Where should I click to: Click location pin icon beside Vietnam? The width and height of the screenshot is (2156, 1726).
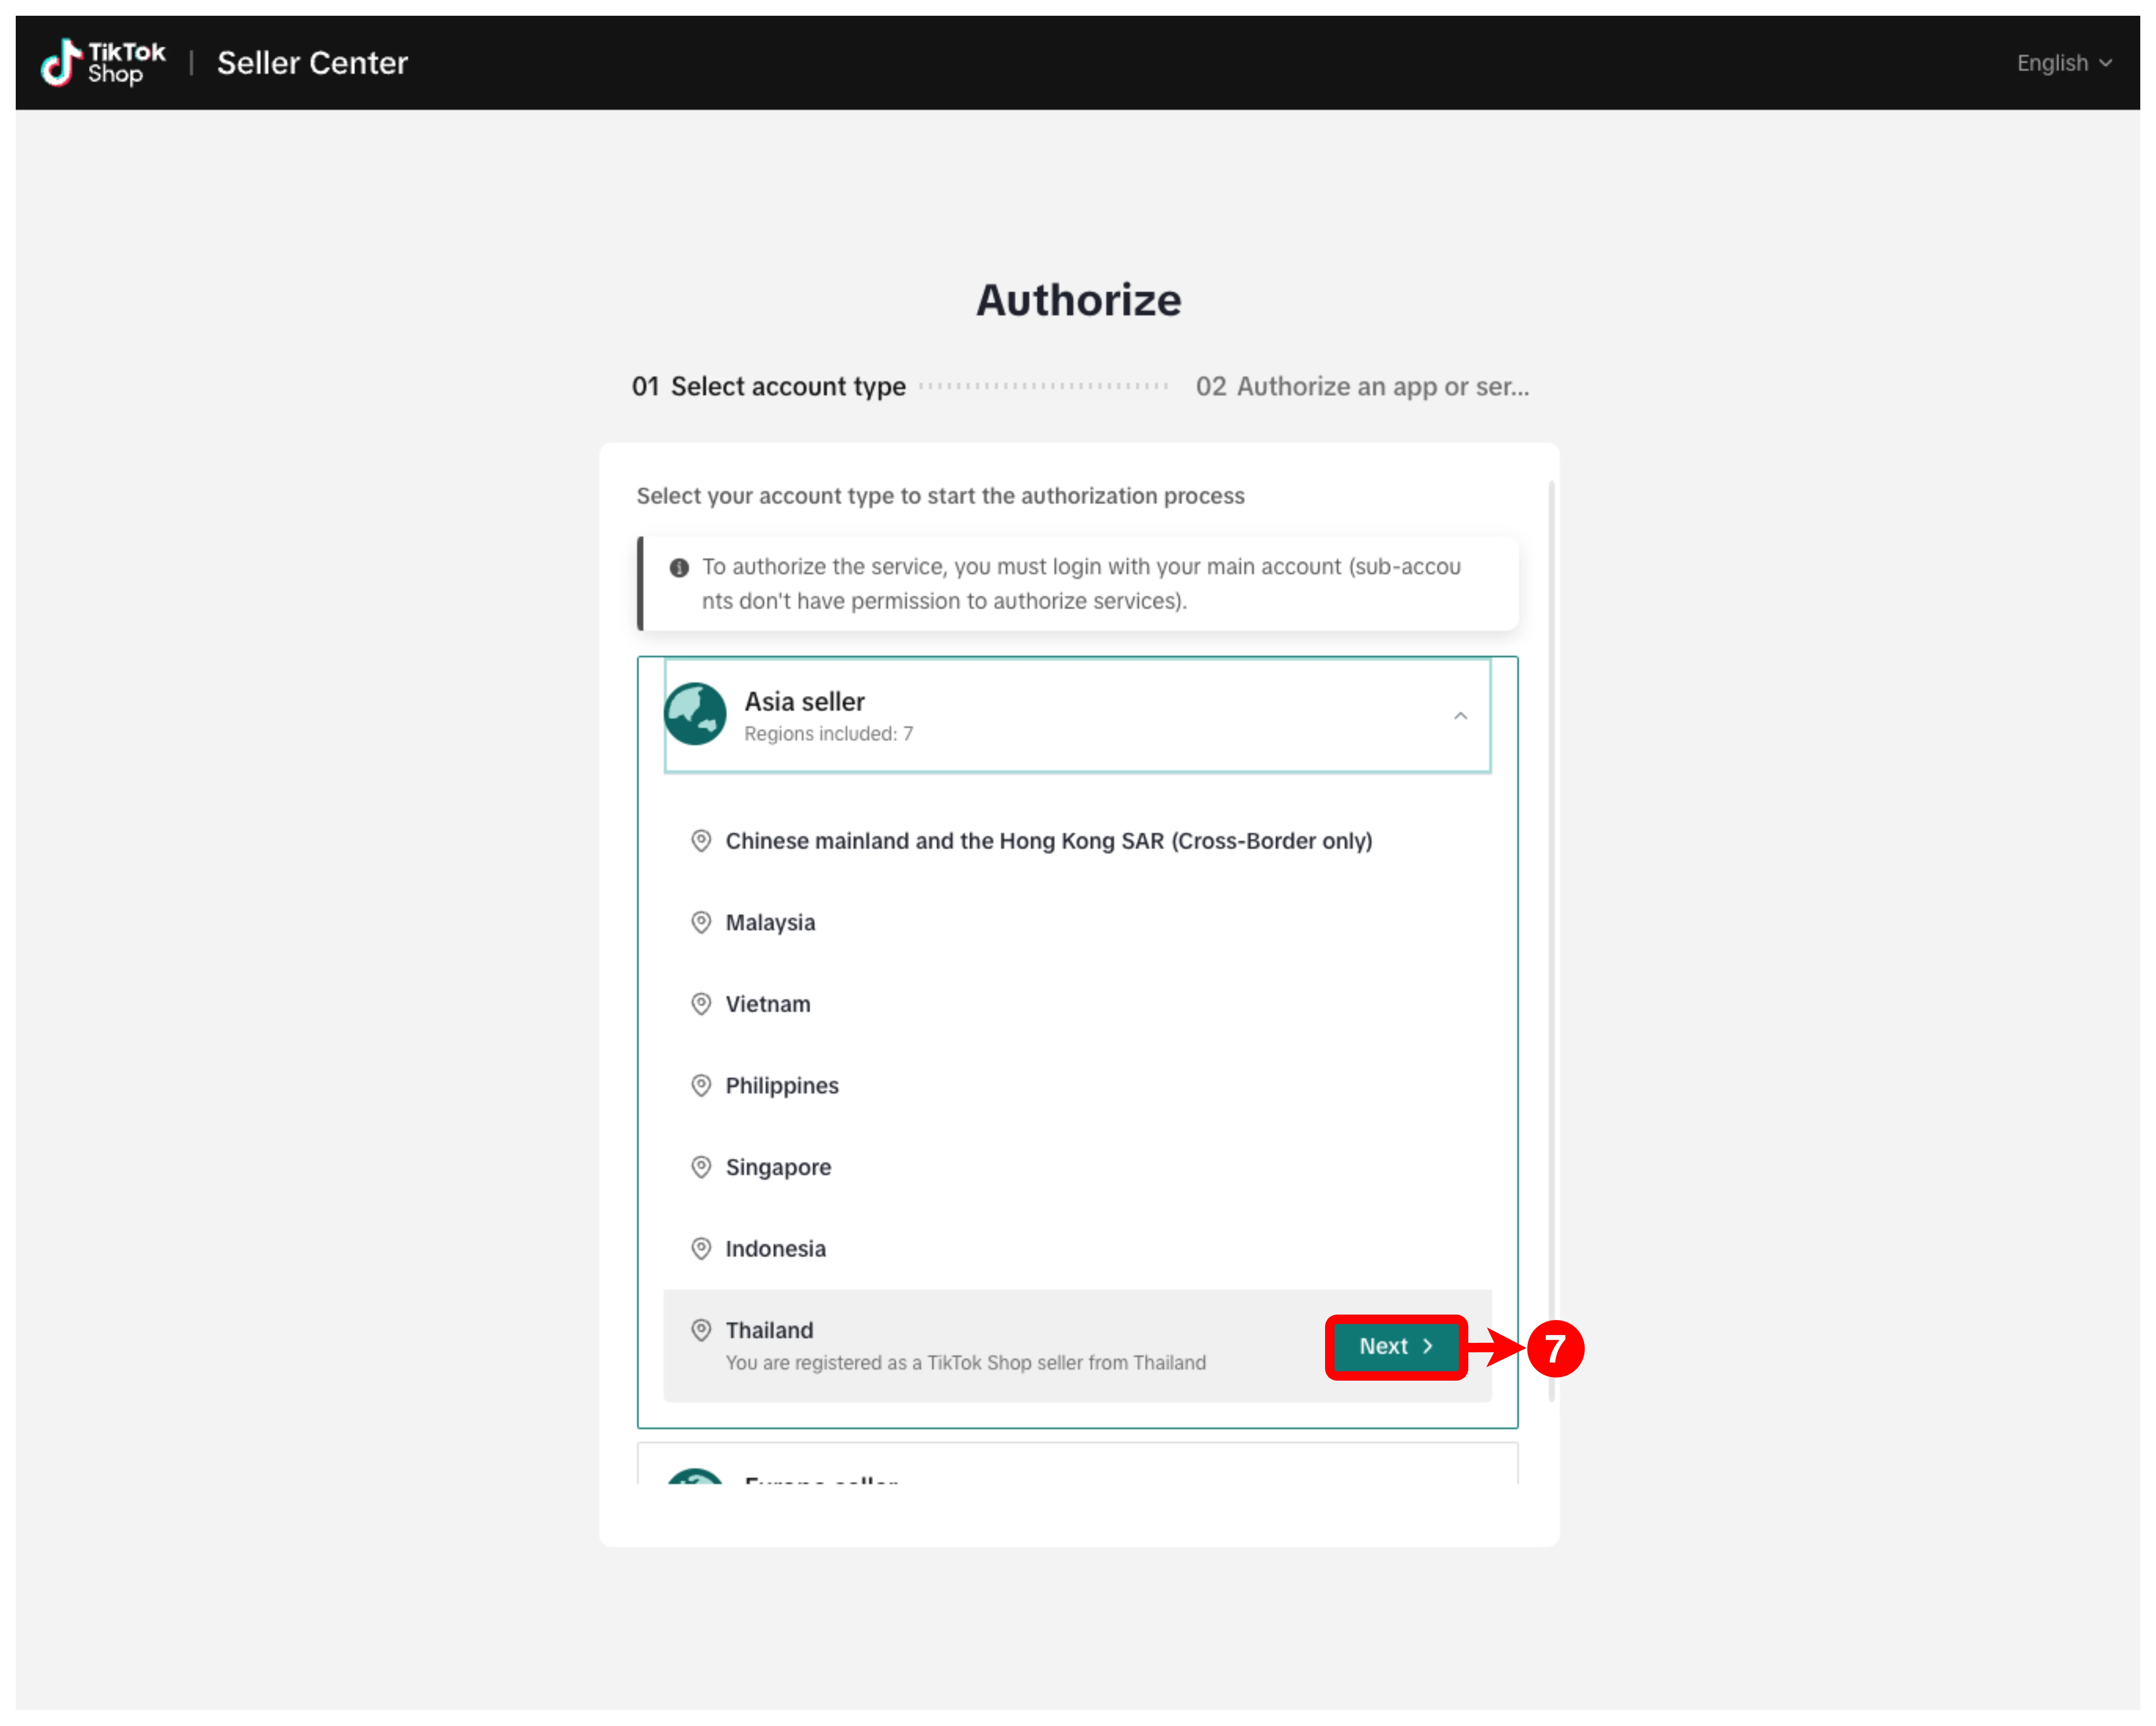tap(701, 1004)
